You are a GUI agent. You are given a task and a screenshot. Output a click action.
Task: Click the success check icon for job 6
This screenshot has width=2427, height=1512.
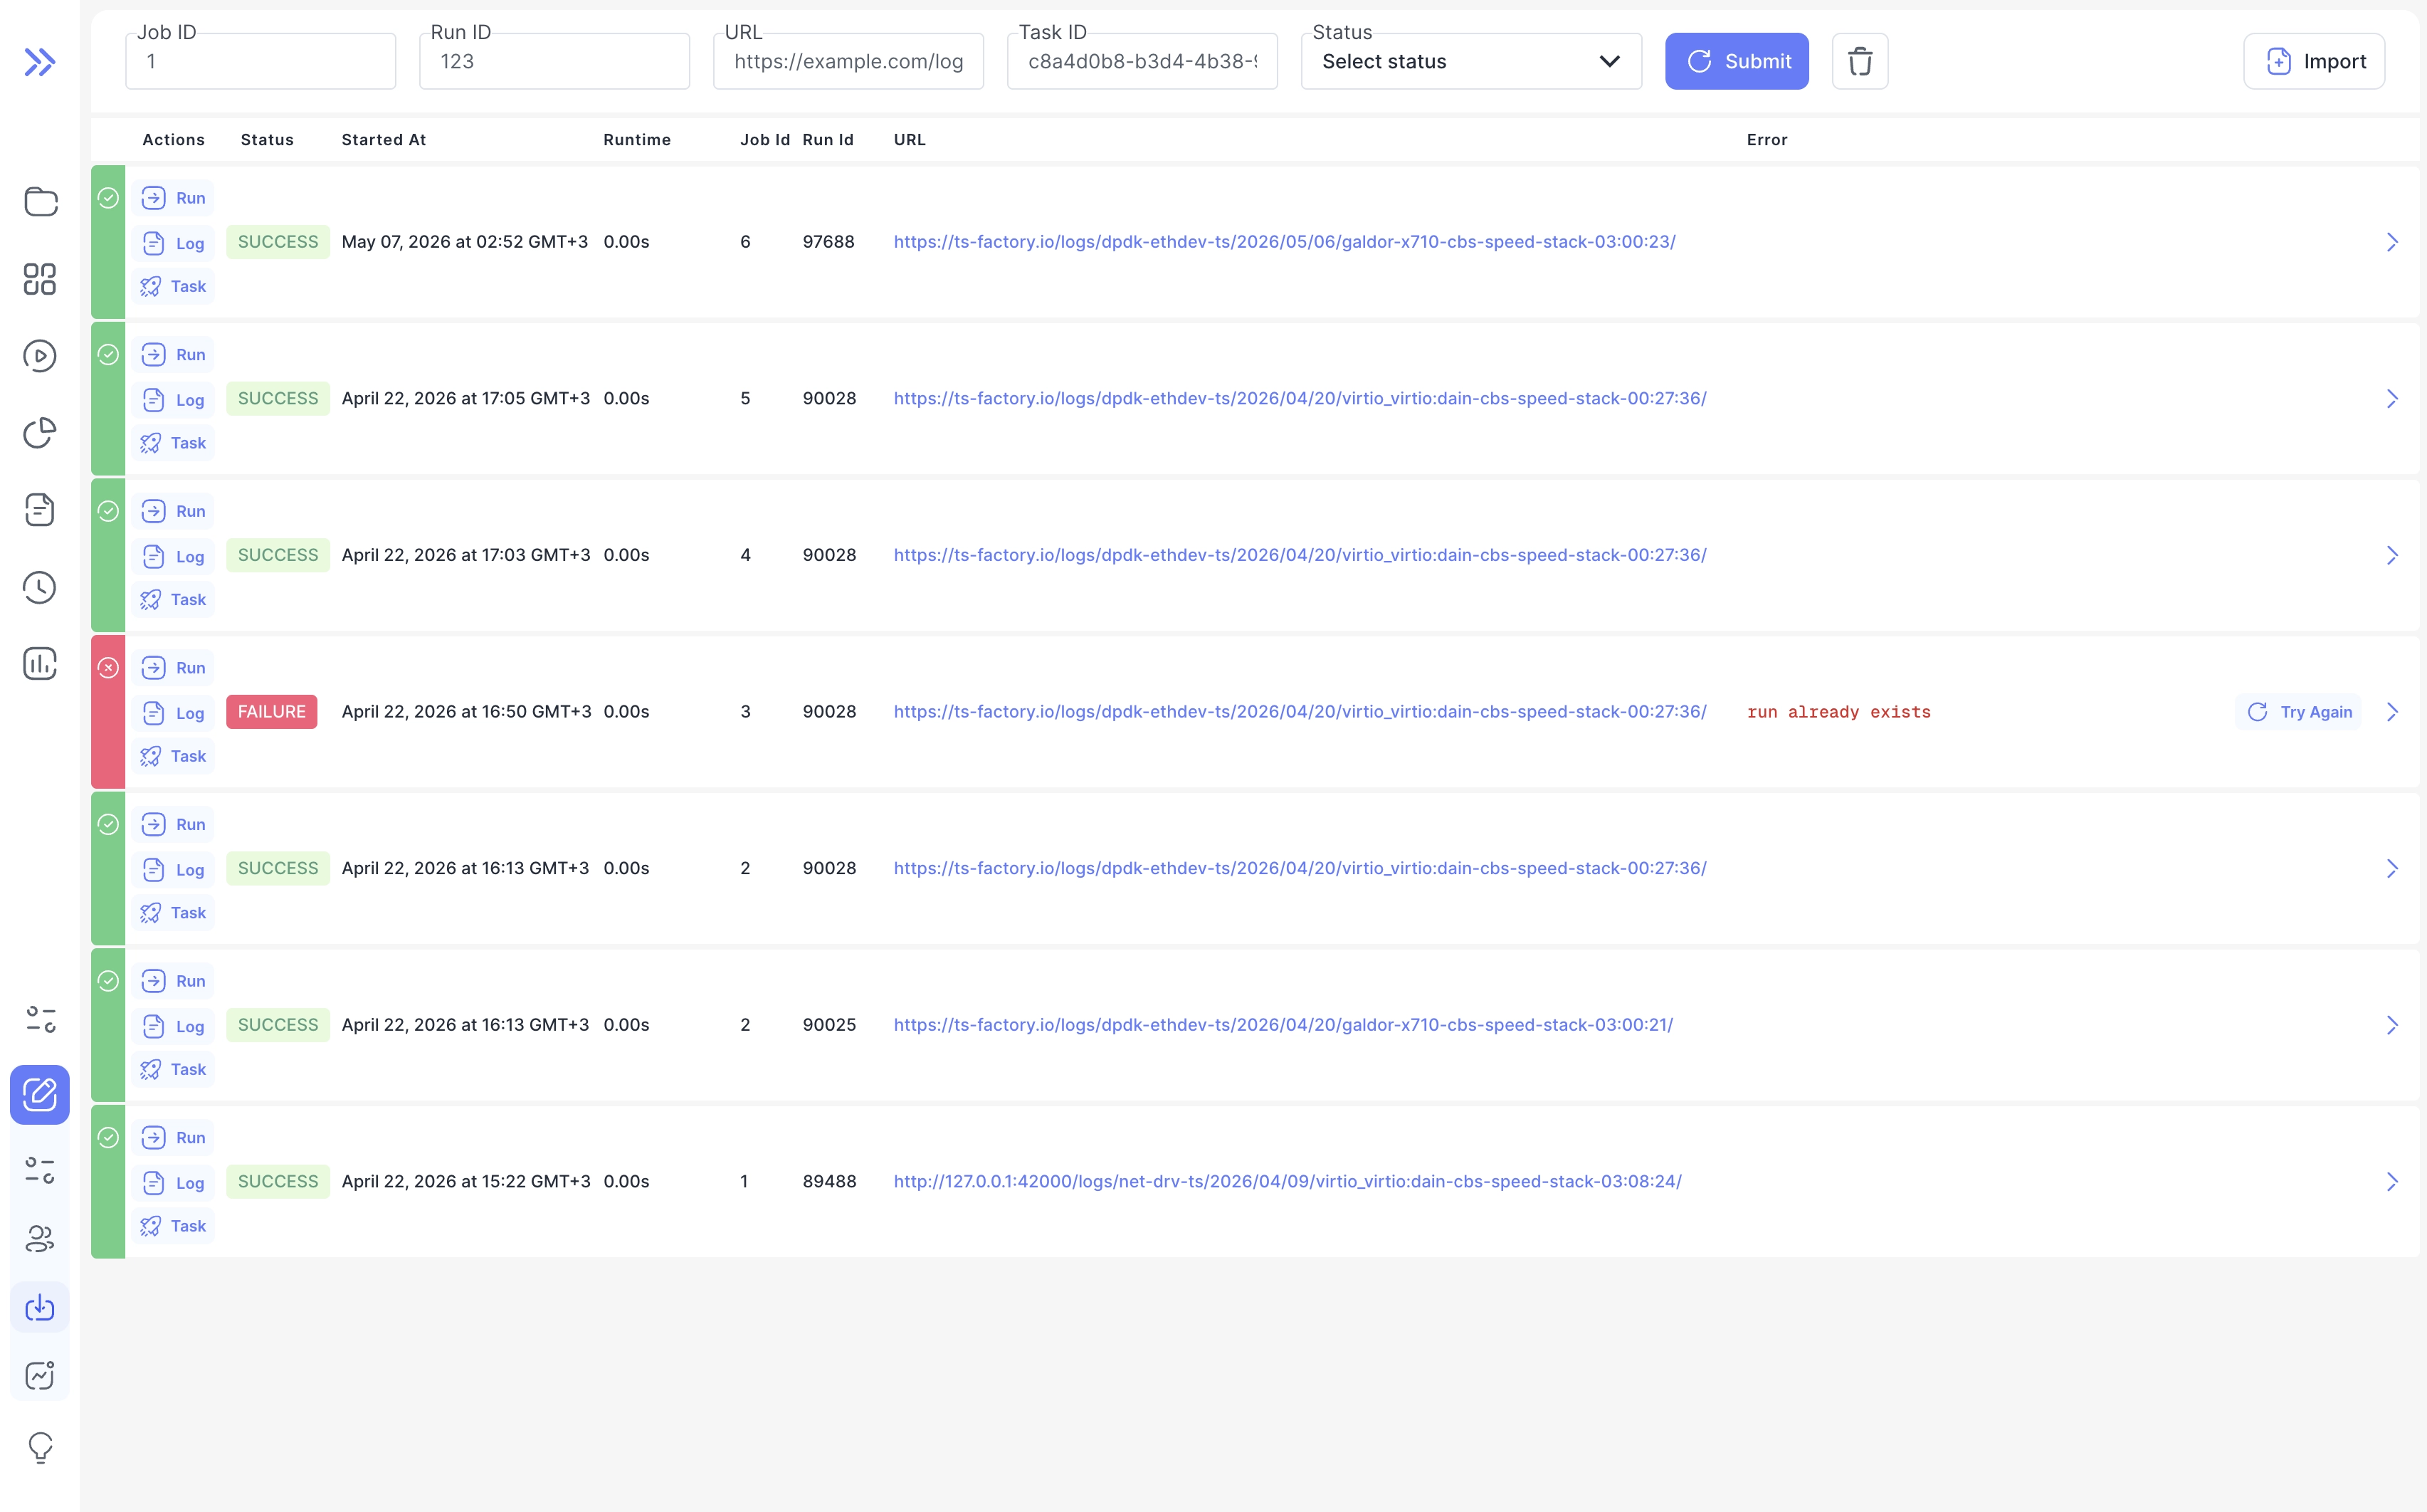[x=108, y=198]
